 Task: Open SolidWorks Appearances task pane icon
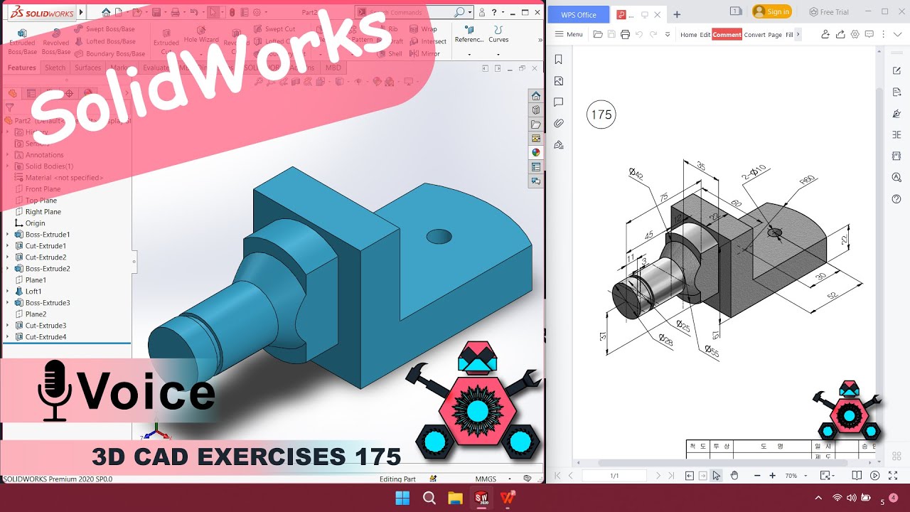pyautogui.click(x=536, y=152)
